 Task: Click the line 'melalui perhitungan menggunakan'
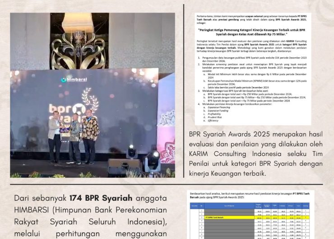pyautogui.click(x=91, y=234)
